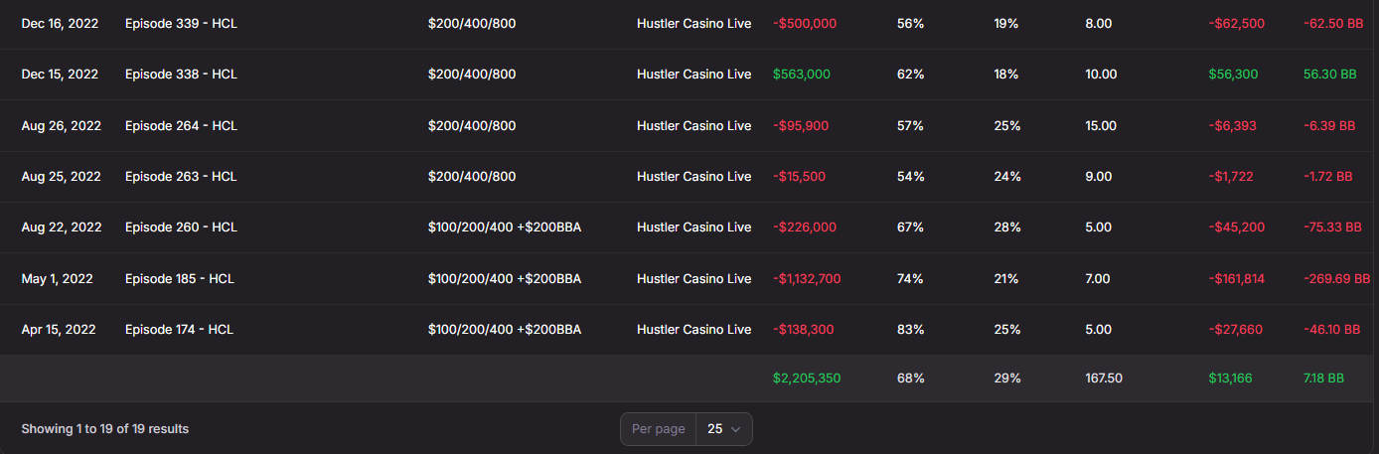This screenshot has width=1379, height=454.
Task: Click the 56.30 BB result
Action: [x=1329, y=75]
